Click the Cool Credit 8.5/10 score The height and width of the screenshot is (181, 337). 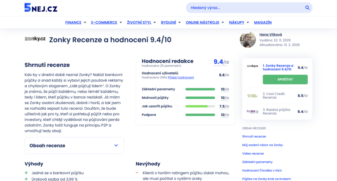pyautogui.click(x=303, y=96)
